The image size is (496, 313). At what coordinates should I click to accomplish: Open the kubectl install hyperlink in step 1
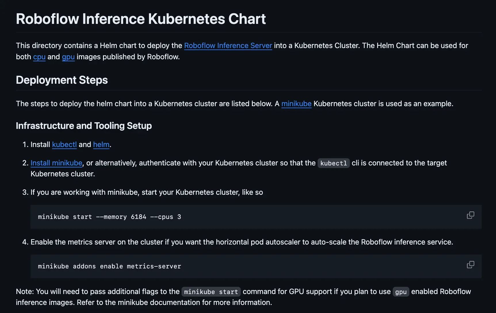point(64,144)
